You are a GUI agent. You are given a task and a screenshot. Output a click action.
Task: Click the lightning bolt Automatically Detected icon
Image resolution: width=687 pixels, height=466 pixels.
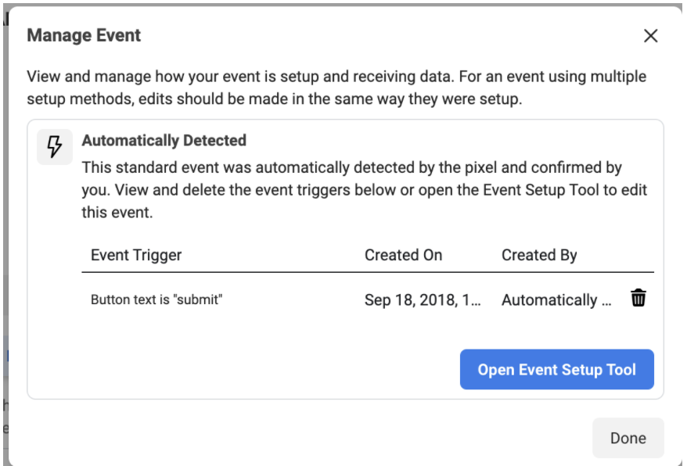pyautogui.click(x=55, y=147)
